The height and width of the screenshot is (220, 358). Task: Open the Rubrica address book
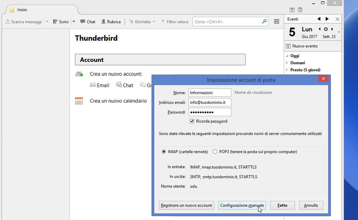111,22
